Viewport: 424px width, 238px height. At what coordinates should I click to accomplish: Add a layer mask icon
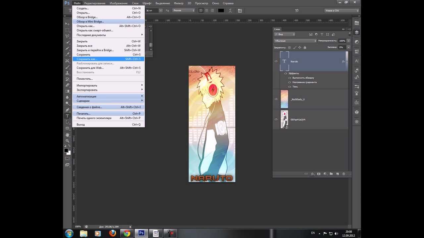click(319, 174)
